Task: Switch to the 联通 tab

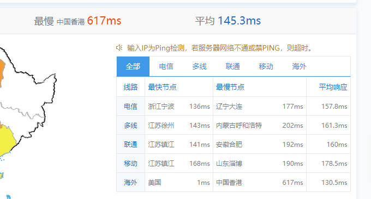Action: pyautogui.click(x=233, y=66)
